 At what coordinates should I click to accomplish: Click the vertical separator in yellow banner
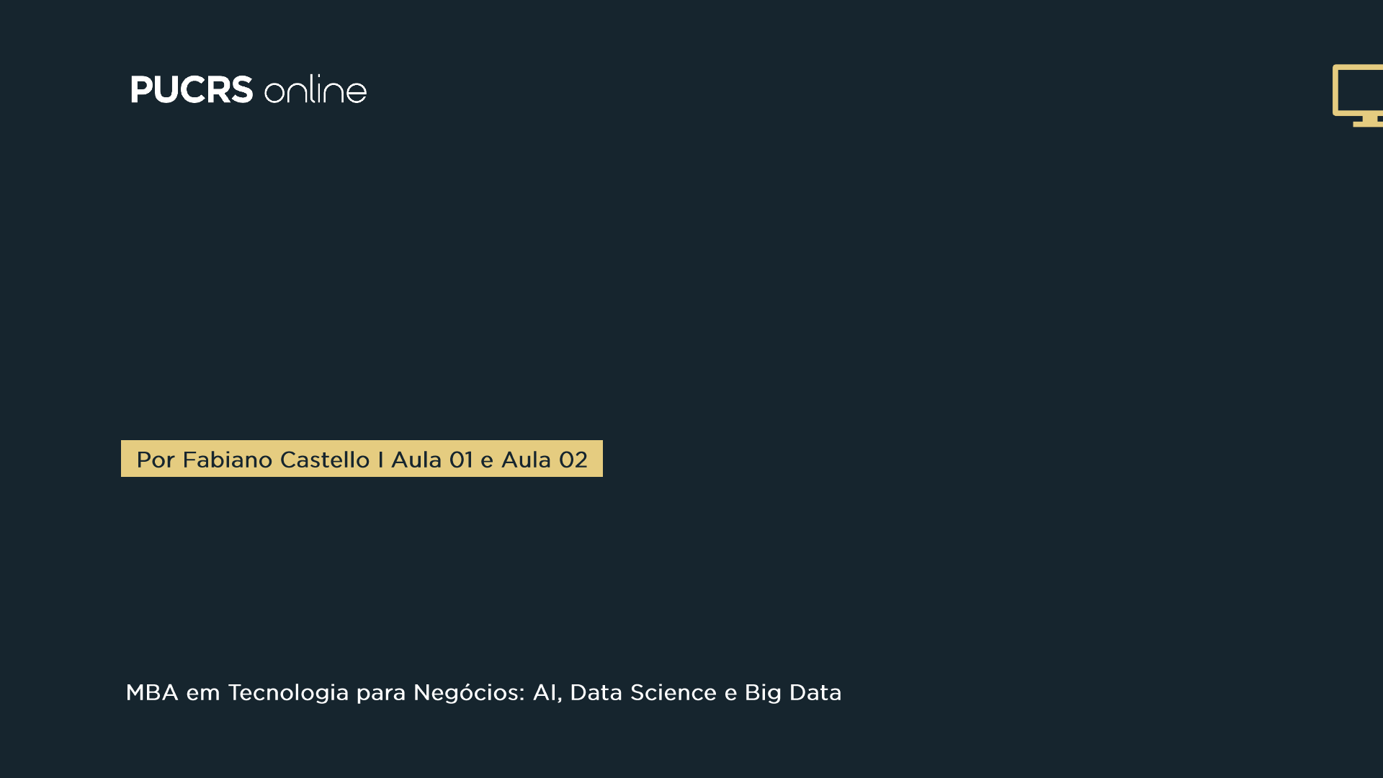[380, 460]
